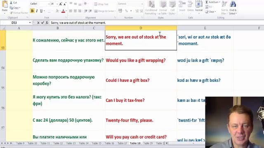Confirm the entry with checkmark button
264x148 pixels.
coord(42,23)
